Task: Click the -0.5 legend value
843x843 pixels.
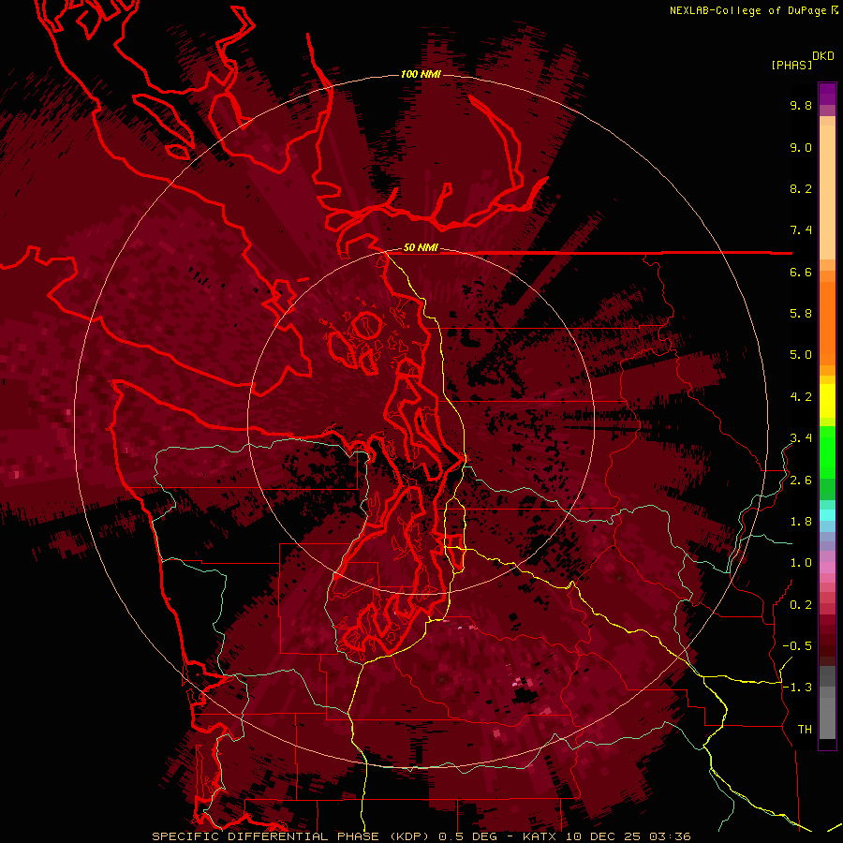Action: pos(797,646)
